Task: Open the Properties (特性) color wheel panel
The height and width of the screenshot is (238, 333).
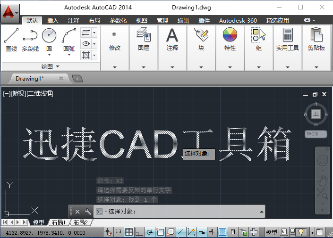Action: pyautogui.click(x=230, y=48)
